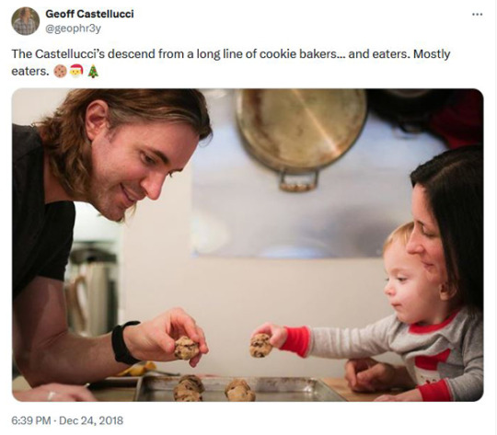
Task: Open the attached cookie baking photo
Action: [248, 245]
